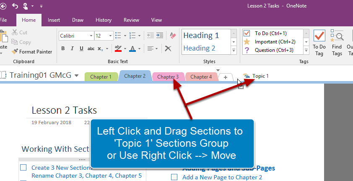Viewport: 353px width, 181px height.
Task: Increase the indent position
Action: coord(160,36)
